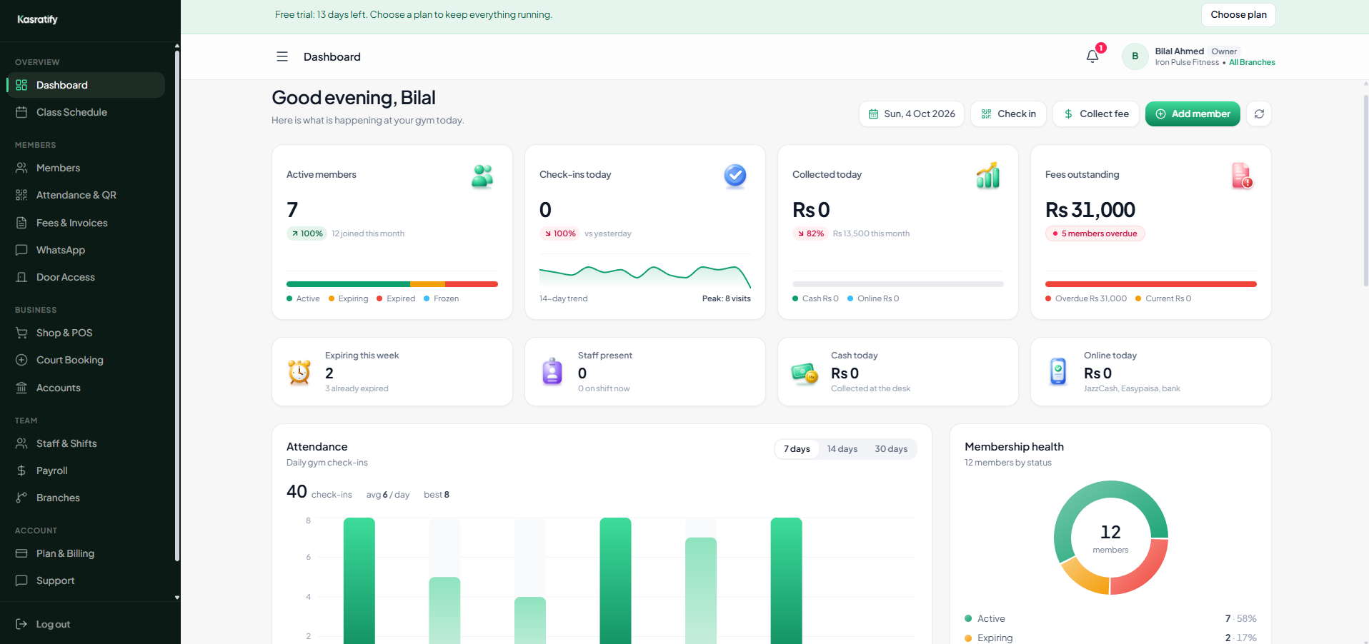Click the Payroll dollar icon
1369x644 pixels.
coord(21,471)
